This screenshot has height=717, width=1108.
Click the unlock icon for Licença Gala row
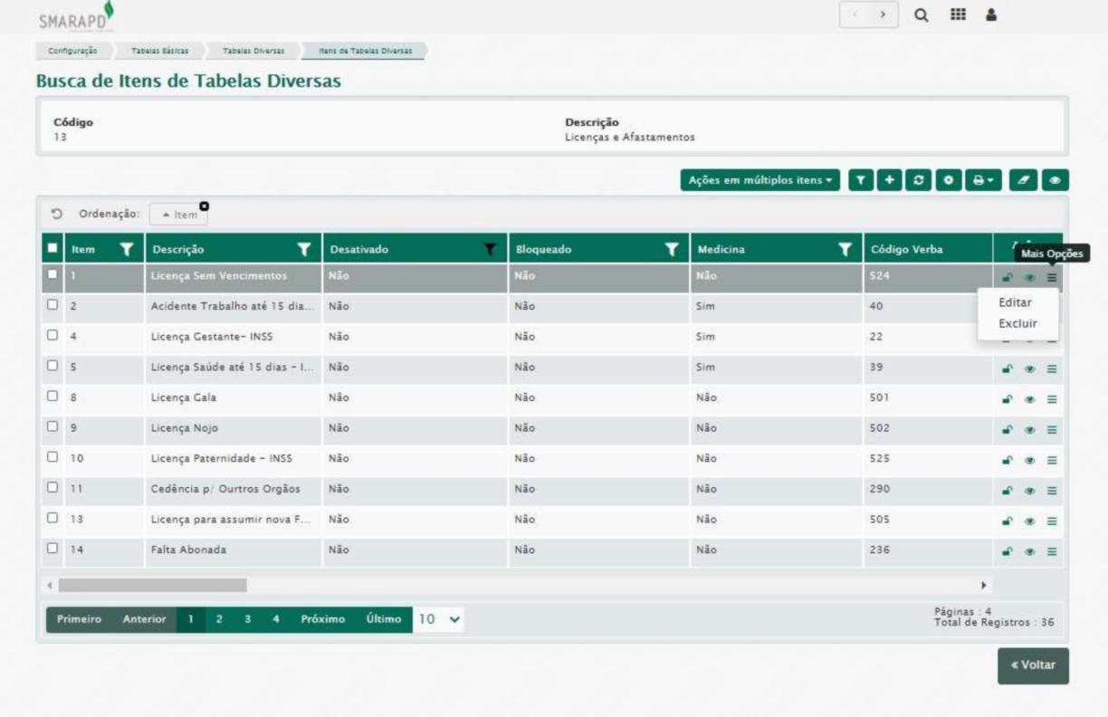[1007, 399]
